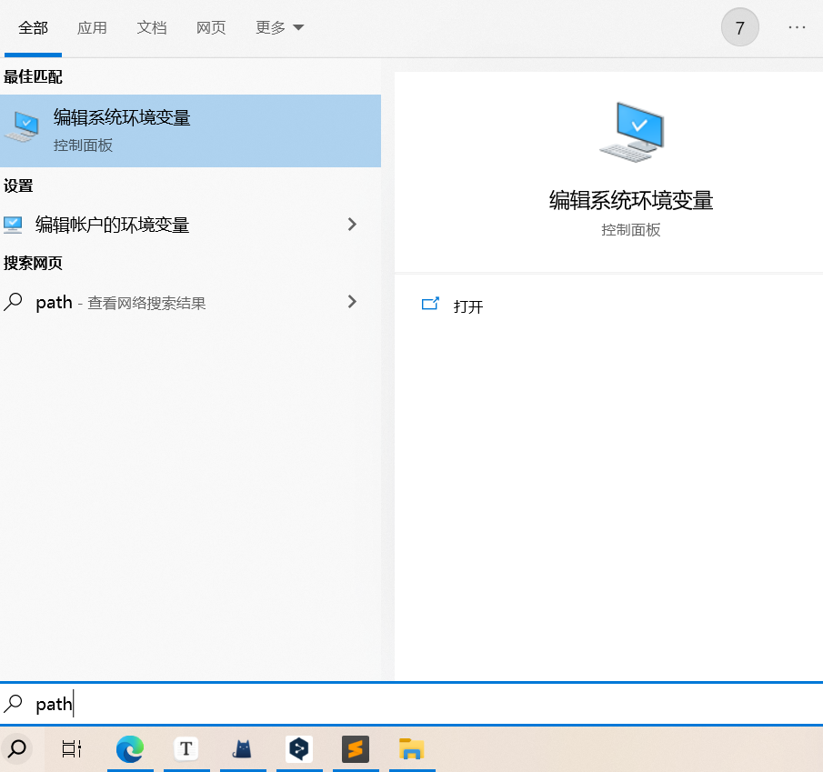
Task: Select the 编辑帐户的环境变量 settings result
Action: 190,225
